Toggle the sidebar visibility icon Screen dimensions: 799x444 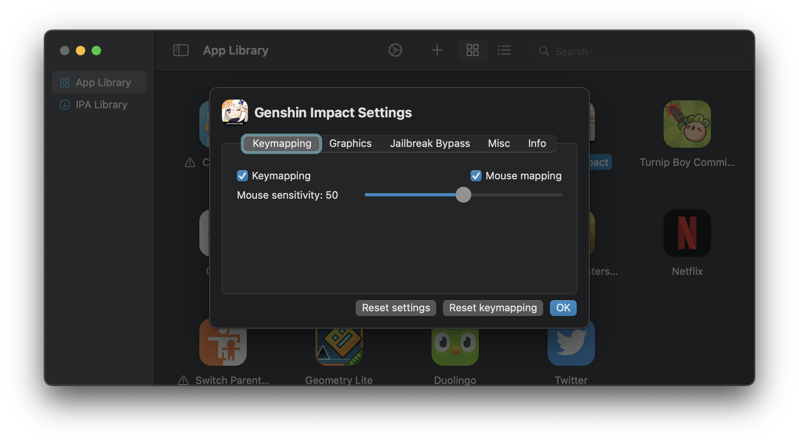click(x=181, y=50)
